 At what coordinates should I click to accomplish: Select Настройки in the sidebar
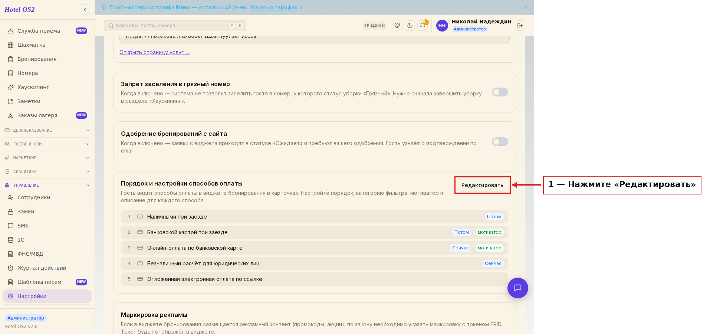[x=47, y=296]
